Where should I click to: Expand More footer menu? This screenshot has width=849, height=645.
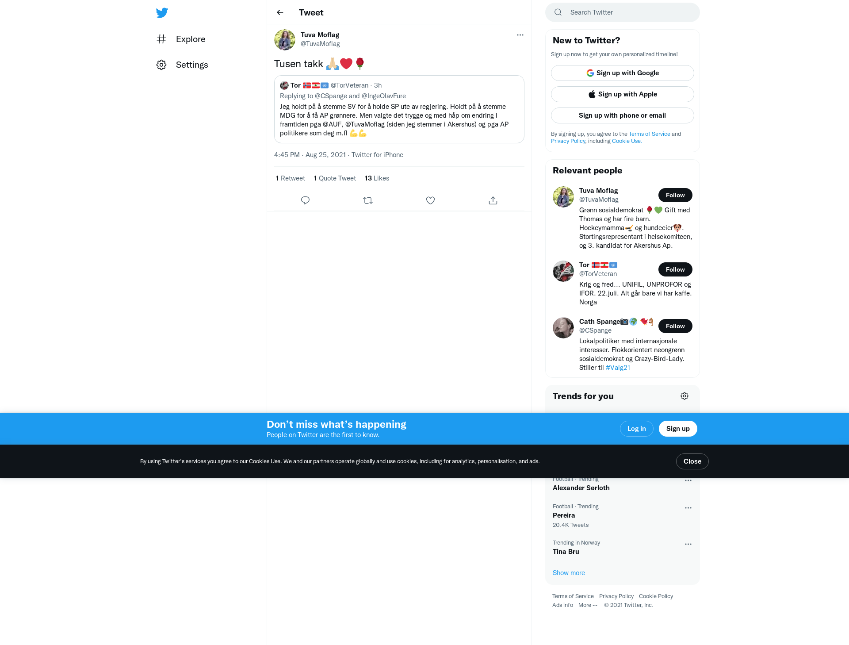[588, 605]
